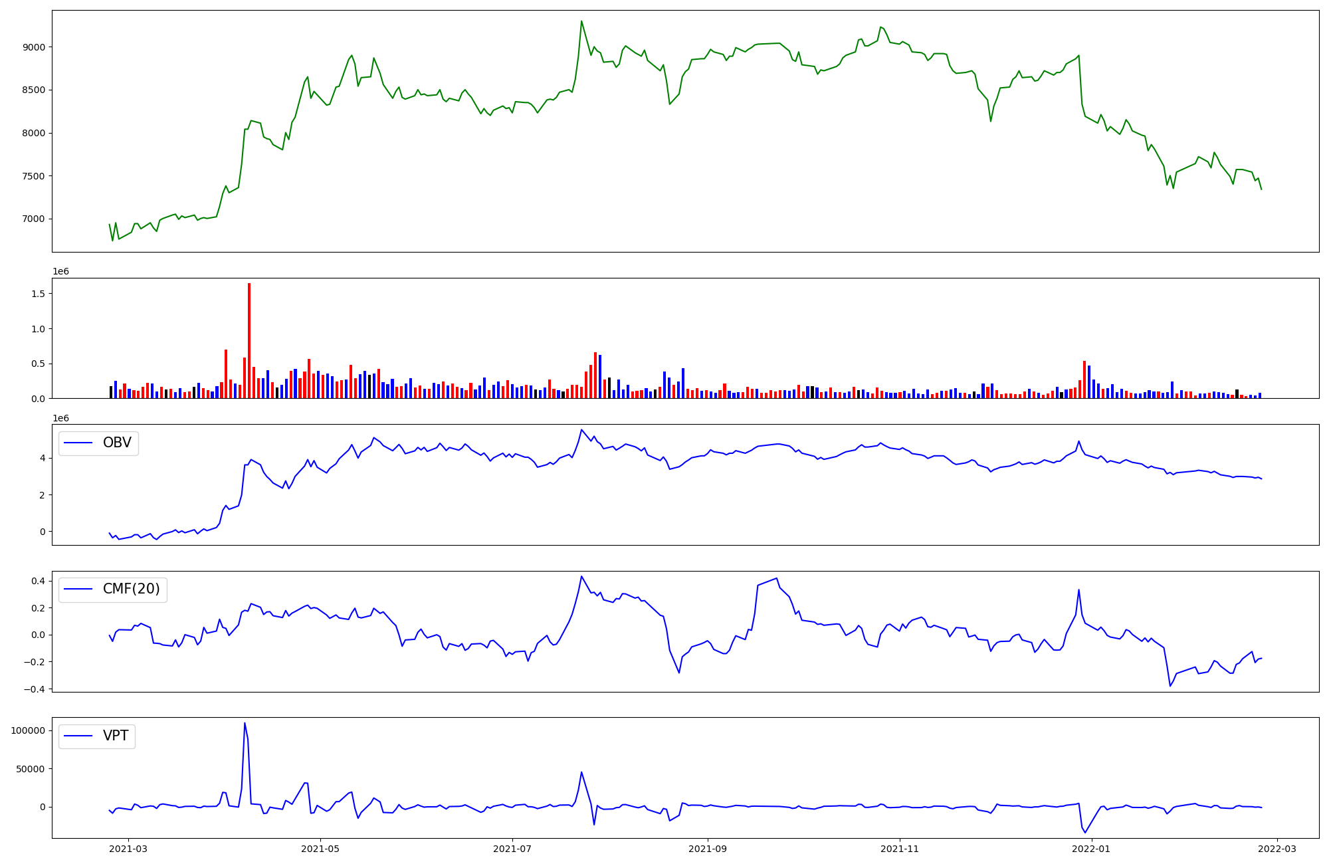Click the highest peak of green price line
The width and height of the screenshot is (1329, 864).
(x=581, y=21)
